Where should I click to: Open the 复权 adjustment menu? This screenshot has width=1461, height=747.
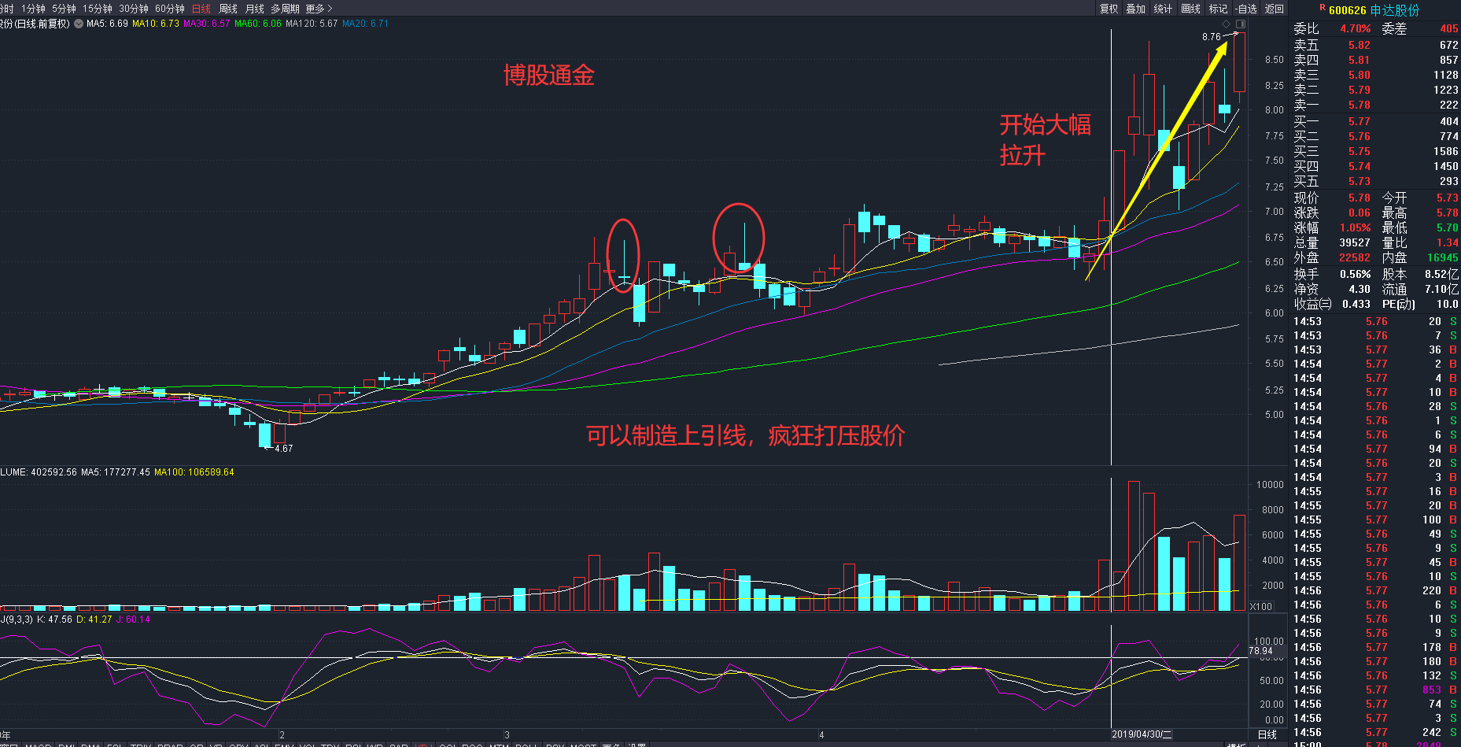pyautogui.click(x=1109, y=9)
